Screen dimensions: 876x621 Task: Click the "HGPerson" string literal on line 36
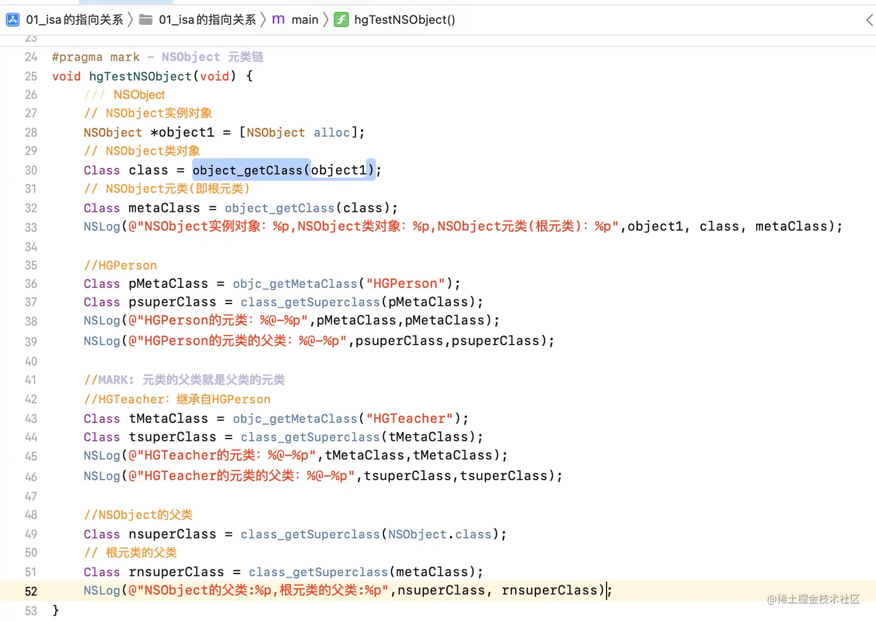[x=406, y=284]
